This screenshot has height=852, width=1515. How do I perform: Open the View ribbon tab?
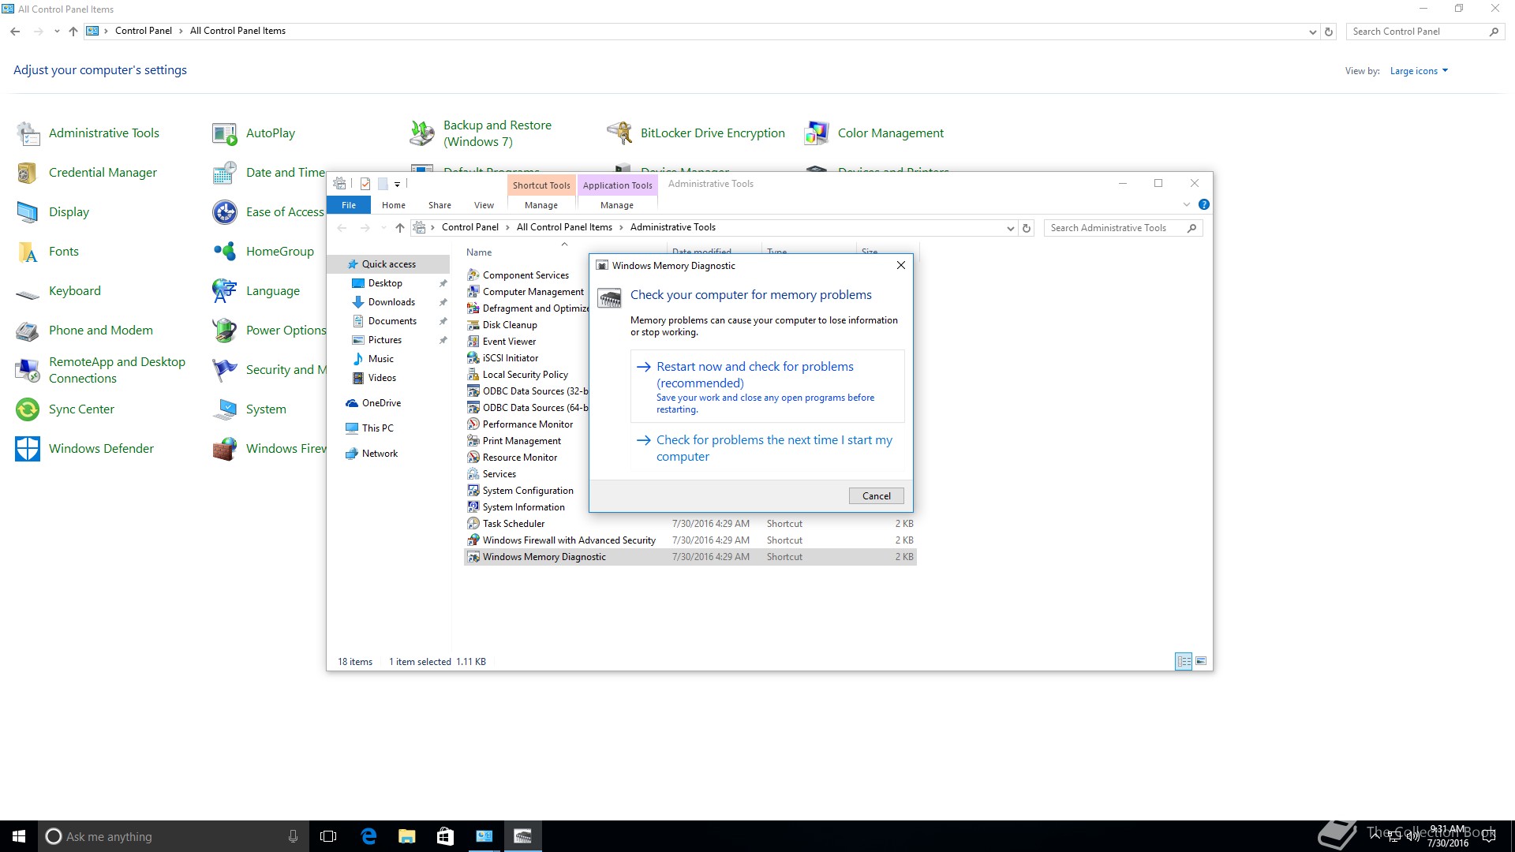484,205
